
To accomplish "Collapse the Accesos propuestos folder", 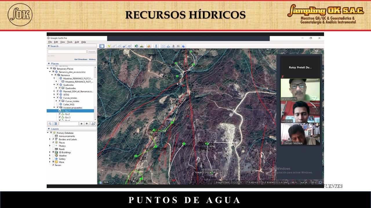I will (54, 107).
